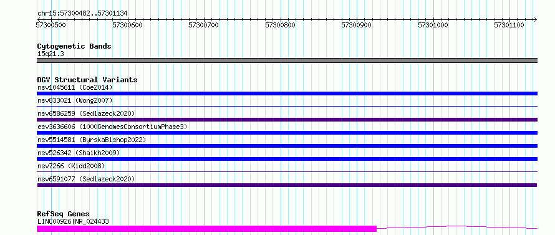Screen dimensions: 555x235
Task: Click the magenta LINC00926 exon block
Action: pos(206,229)
